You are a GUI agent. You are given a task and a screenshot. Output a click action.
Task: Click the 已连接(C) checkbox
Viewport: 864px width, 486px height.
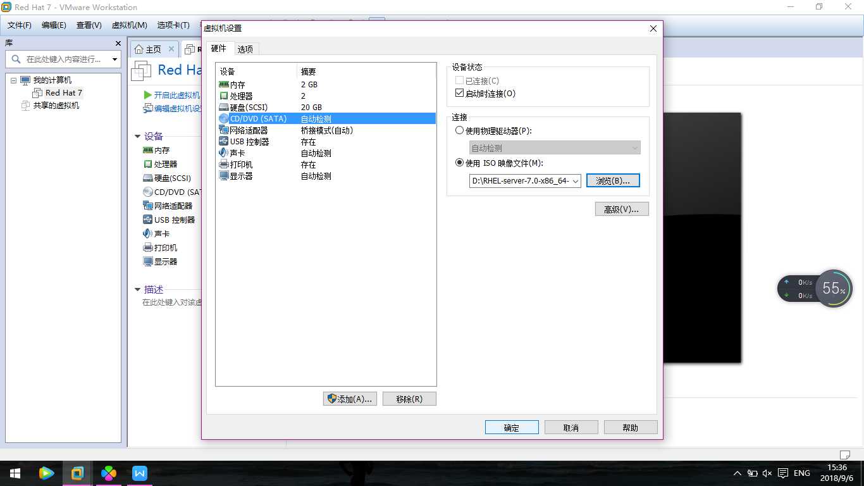tap(460, 81)
